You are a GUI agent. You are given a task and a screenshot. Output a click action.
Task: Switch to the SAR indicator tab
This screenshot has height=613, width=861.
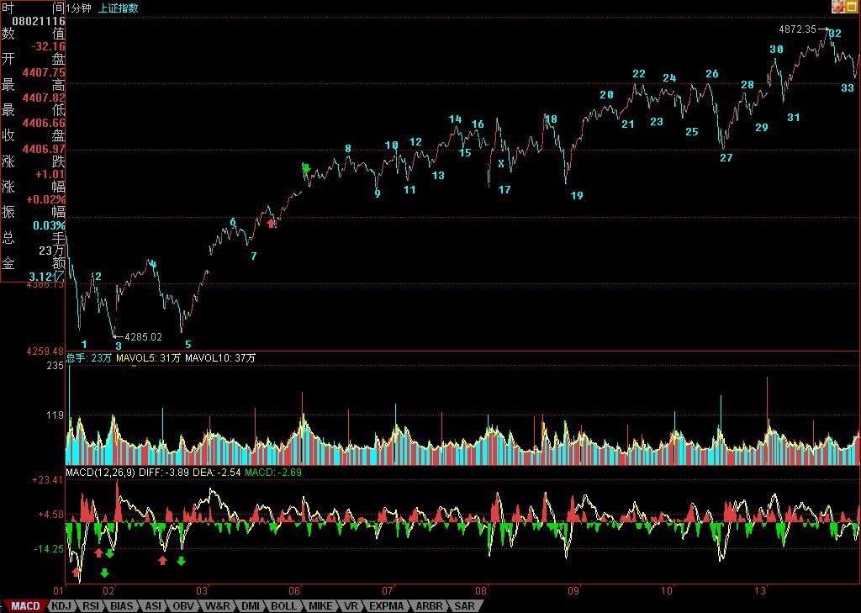(463, 605)
